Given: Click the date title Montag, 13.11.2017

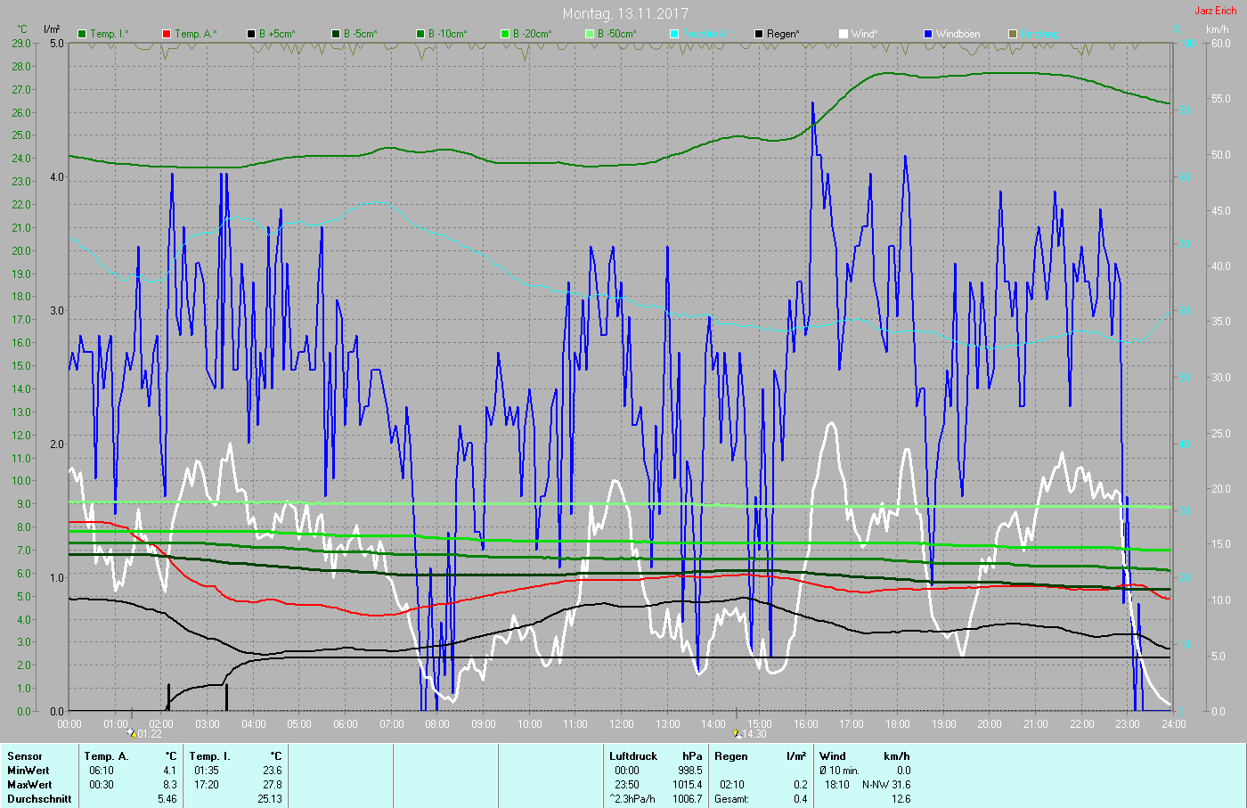Looking at the screenshot, I should coord(624,13).
